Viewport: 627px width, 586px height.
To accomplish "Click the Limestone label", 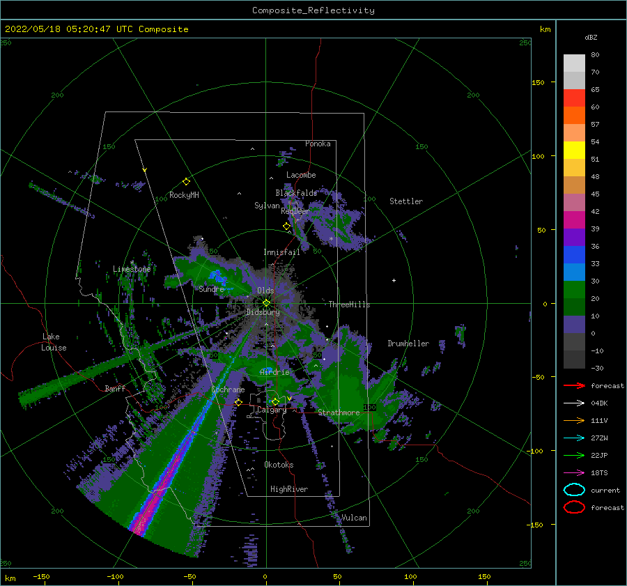I will 132,269.
